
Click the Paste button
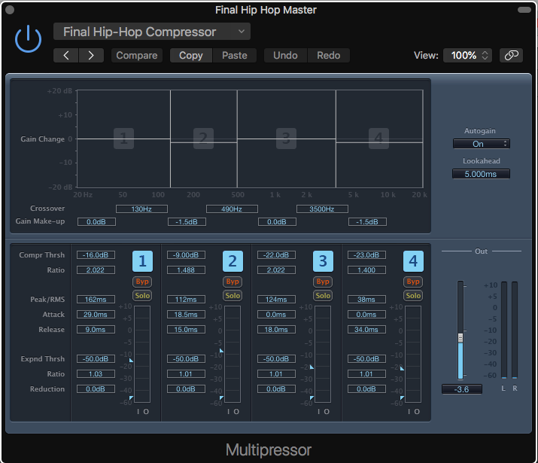point(235,55)
